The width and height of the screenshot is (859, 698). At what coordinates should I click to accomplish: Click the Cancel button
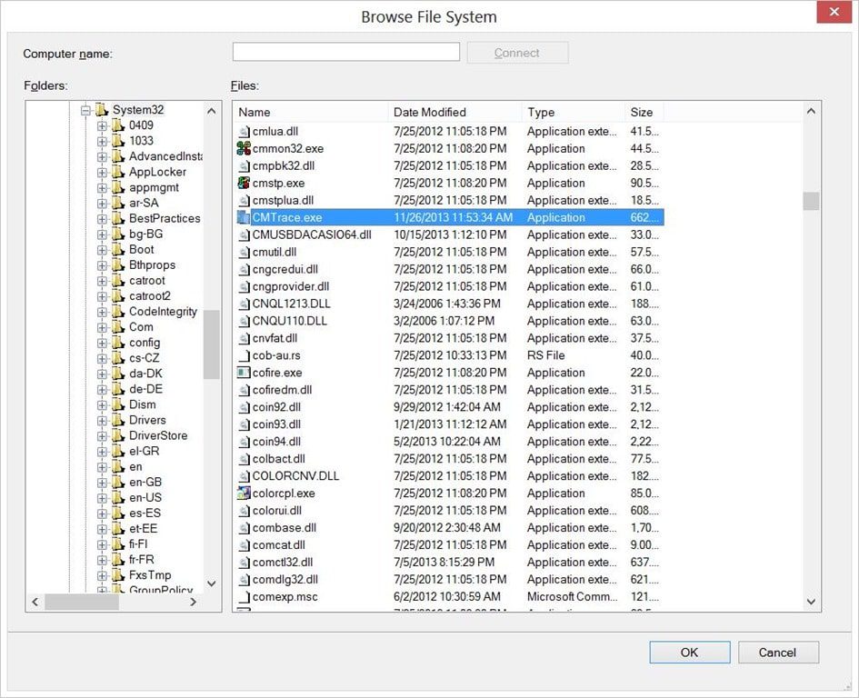tap(777, 653)
